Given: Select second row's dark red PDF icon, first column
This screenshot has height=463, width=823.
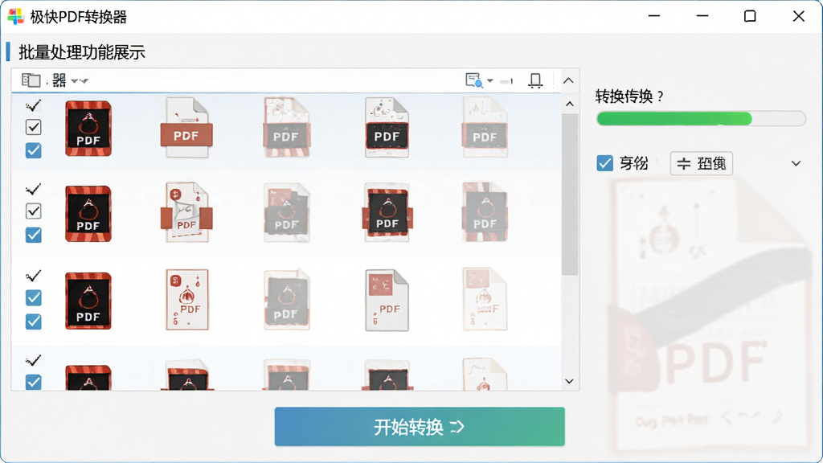Looking at the screenshot, I should coord(88,214).
